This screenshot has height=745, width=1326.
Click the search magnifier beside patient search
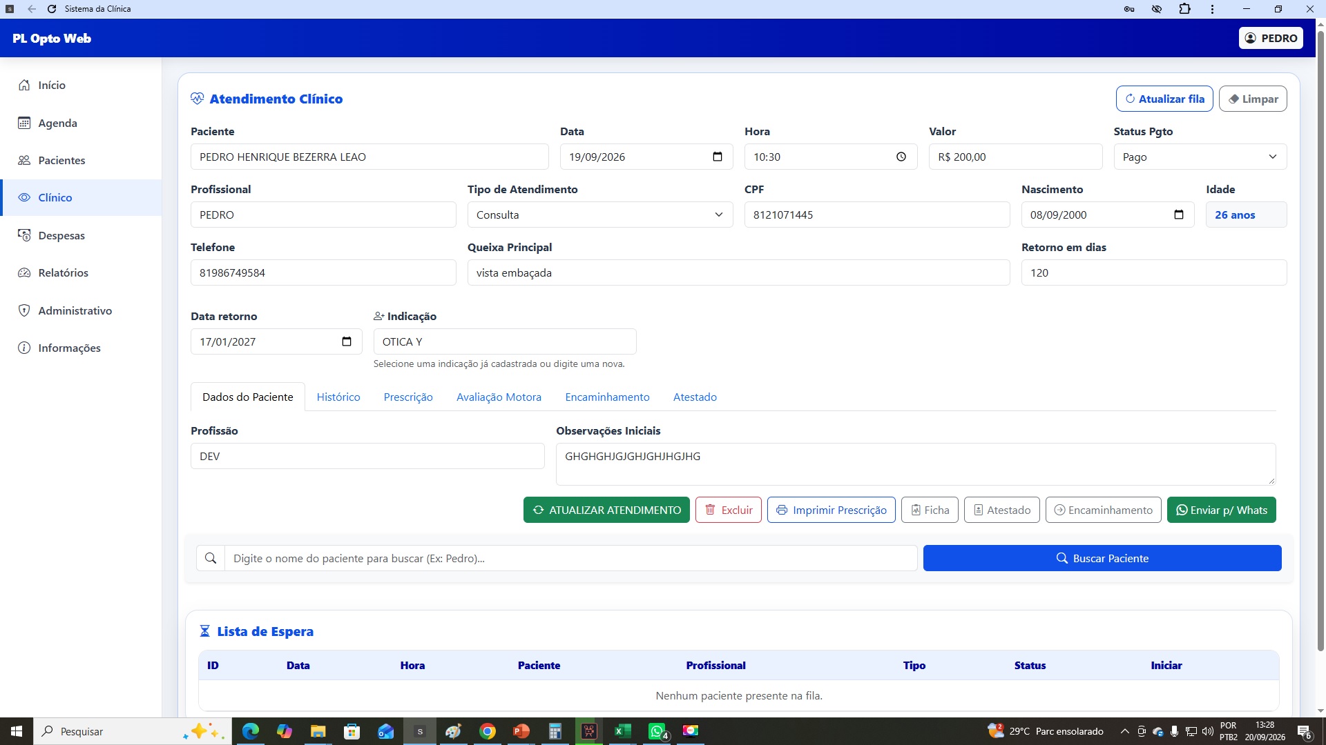[x=211, y=558]
